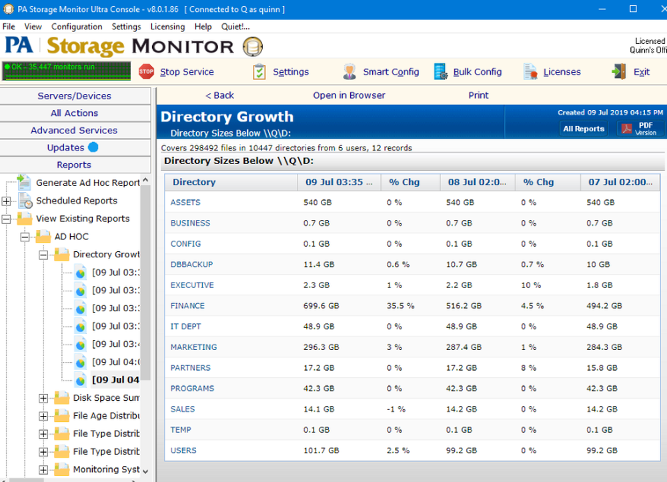Click the Stop Service red stop icon
Screen dimensions: 667x482
tap(146, 72)
